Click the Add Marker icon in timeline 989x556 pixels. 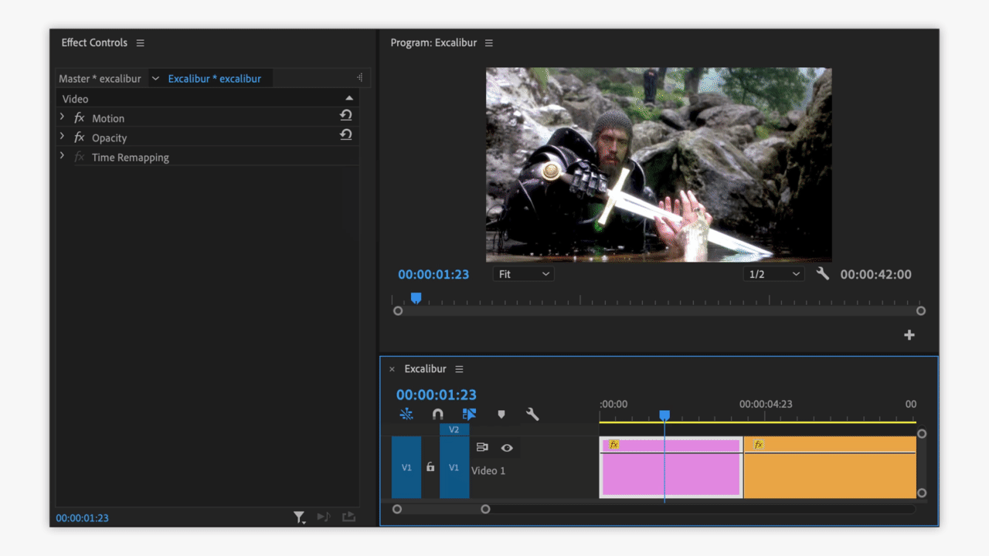501,415
